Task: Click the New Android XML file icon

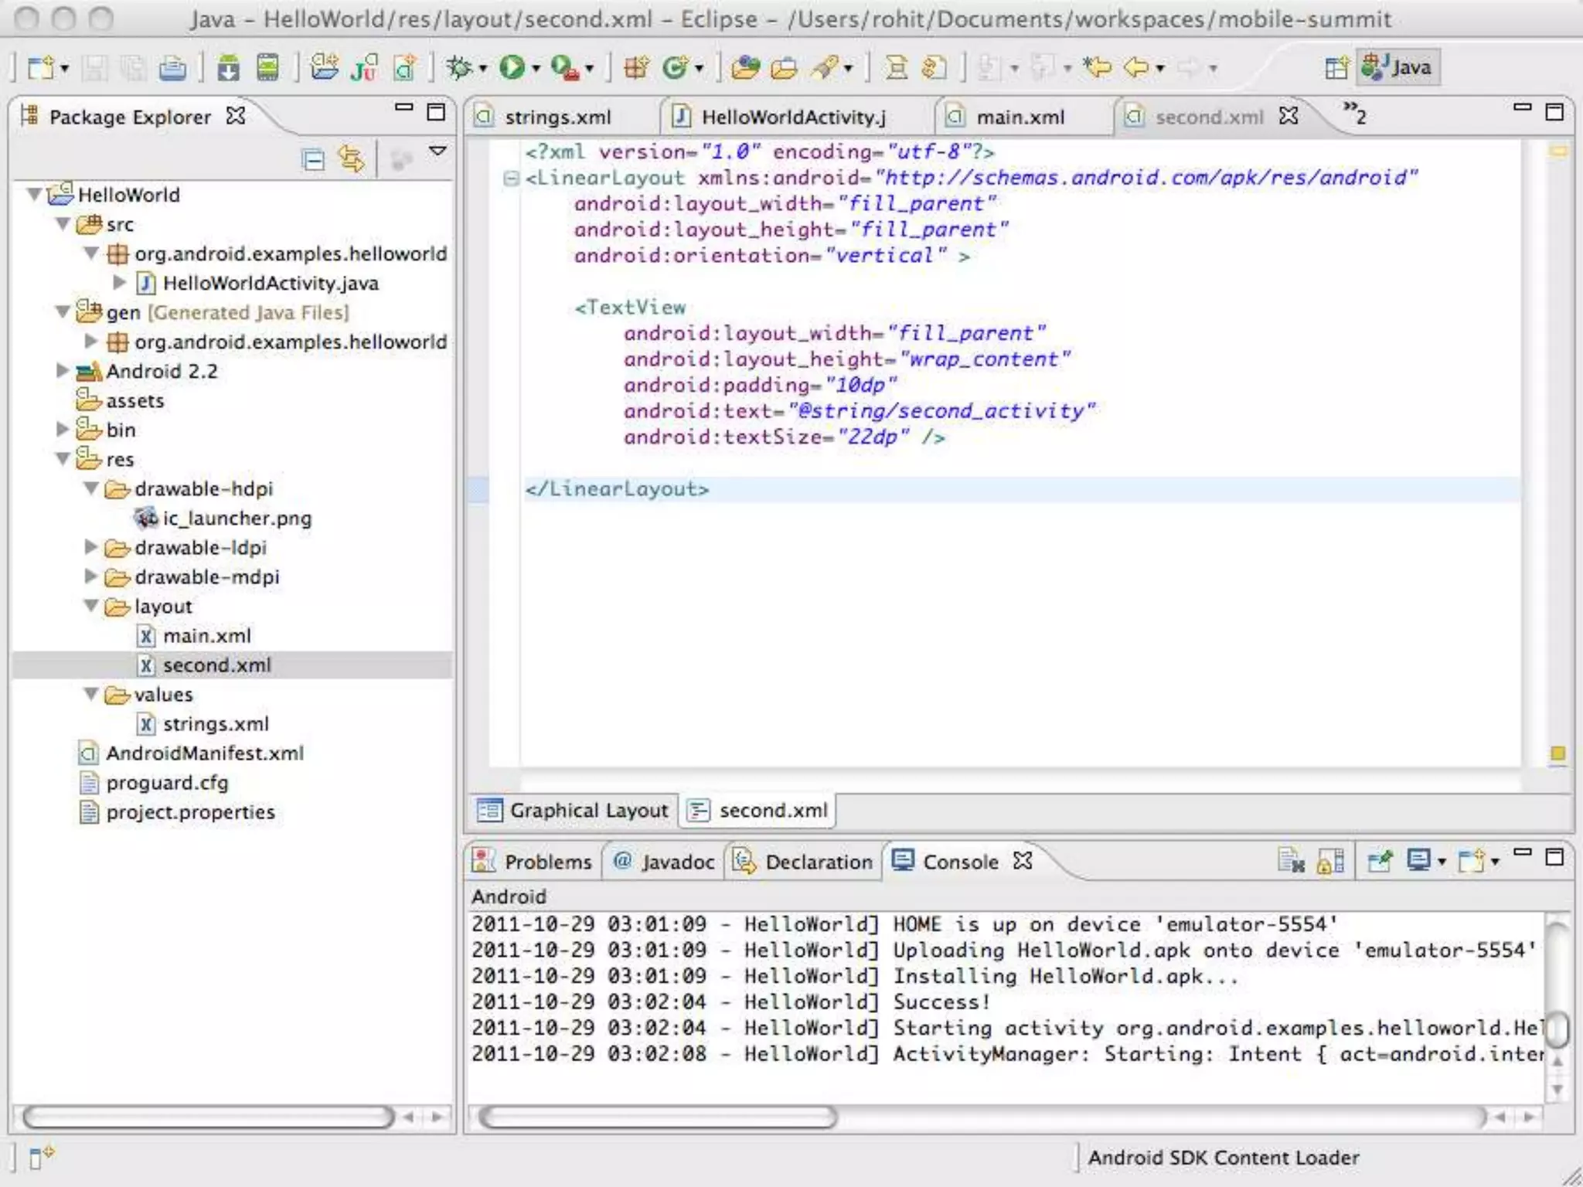Action: (405, 68)
